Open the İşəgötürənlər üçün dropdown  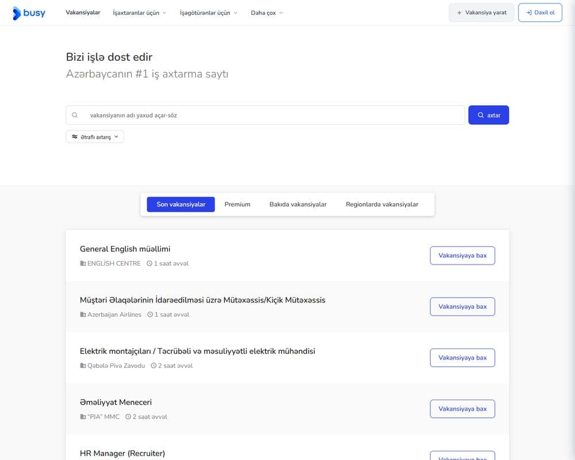tap(209, 13)
